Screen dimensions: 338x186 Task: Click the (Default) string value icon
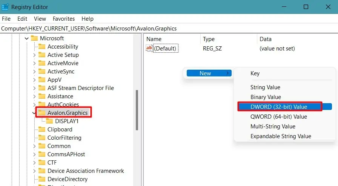pyautogui.click(x=149, y=48)
